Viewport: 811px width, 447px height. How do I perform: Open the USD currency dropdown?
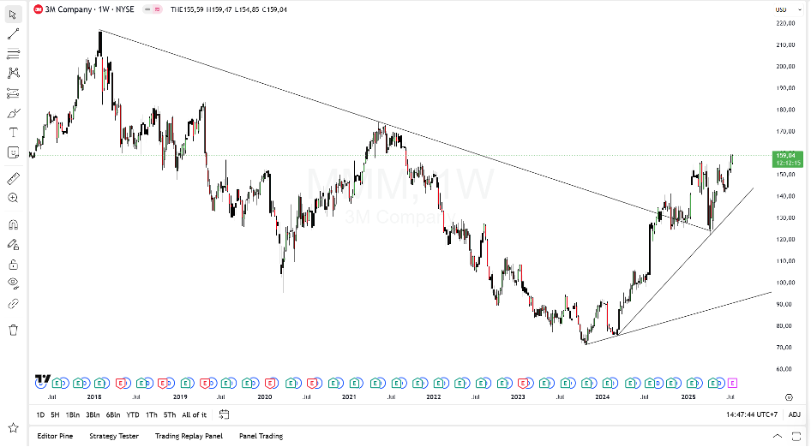(x=787, y=9)
